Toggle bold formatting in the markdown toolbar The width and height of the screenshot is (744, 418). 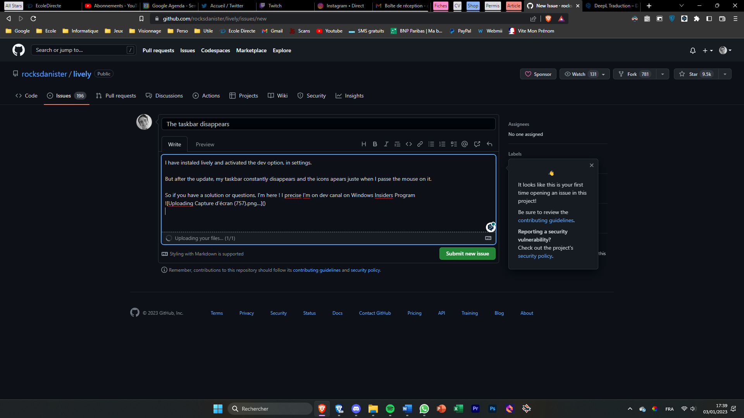pyautogui.click(x=375, y=144)
